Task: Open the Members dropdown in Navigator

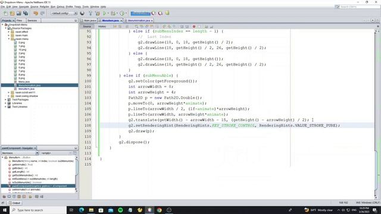Action: tap(20, 153)
